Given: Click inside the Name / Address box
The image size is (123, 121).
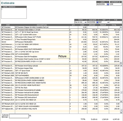Looking at the screenshot, I should coord(14,13).
